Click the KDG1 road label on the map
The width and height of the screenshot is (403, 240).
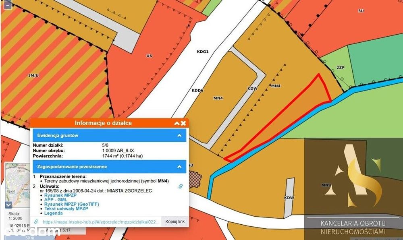[x=203, y=52]
